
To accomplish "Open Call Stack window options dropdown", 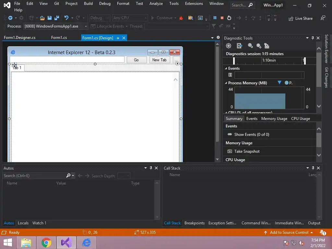I will point(308,168).
